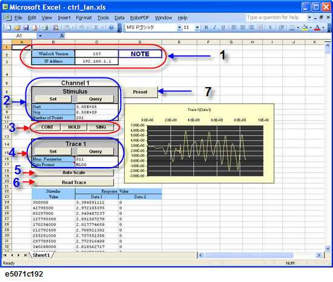This screenshot has width=333, height=282.
Task: Expand the Name Box dropdown arrow
Action: tap(40, 36)
